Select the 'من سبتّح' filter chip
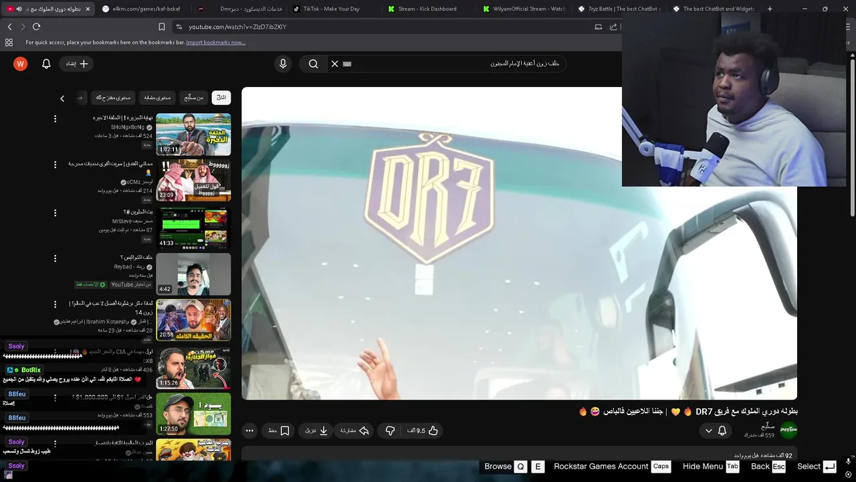The height and width of the screenshot is (482, 856). pyautogui.click(x=194, y=98)
